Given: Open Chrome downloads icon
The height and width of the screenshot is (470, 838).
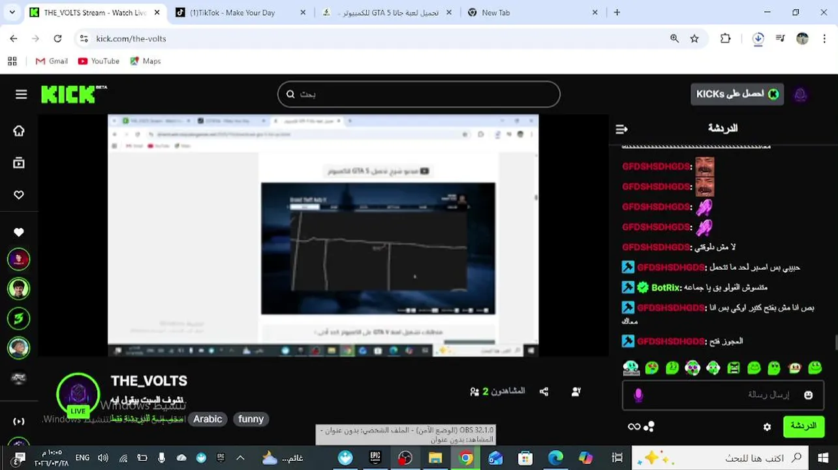Looking at the screenshot, I should (758, 39).
